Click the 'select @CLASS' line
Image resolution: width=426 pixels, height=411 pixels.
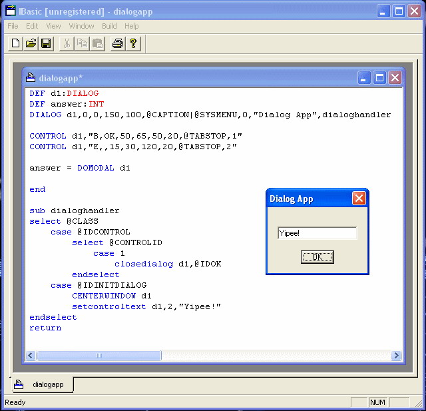pyautogui.click(x=64, y=221)
